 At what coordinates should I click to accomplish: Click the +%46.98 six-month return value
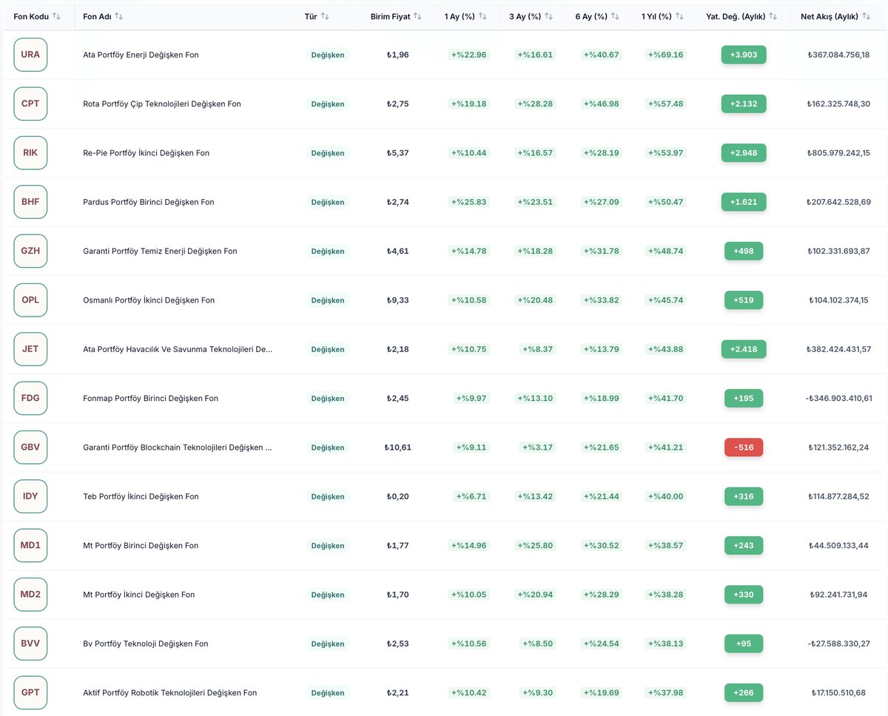click(600, 104)
